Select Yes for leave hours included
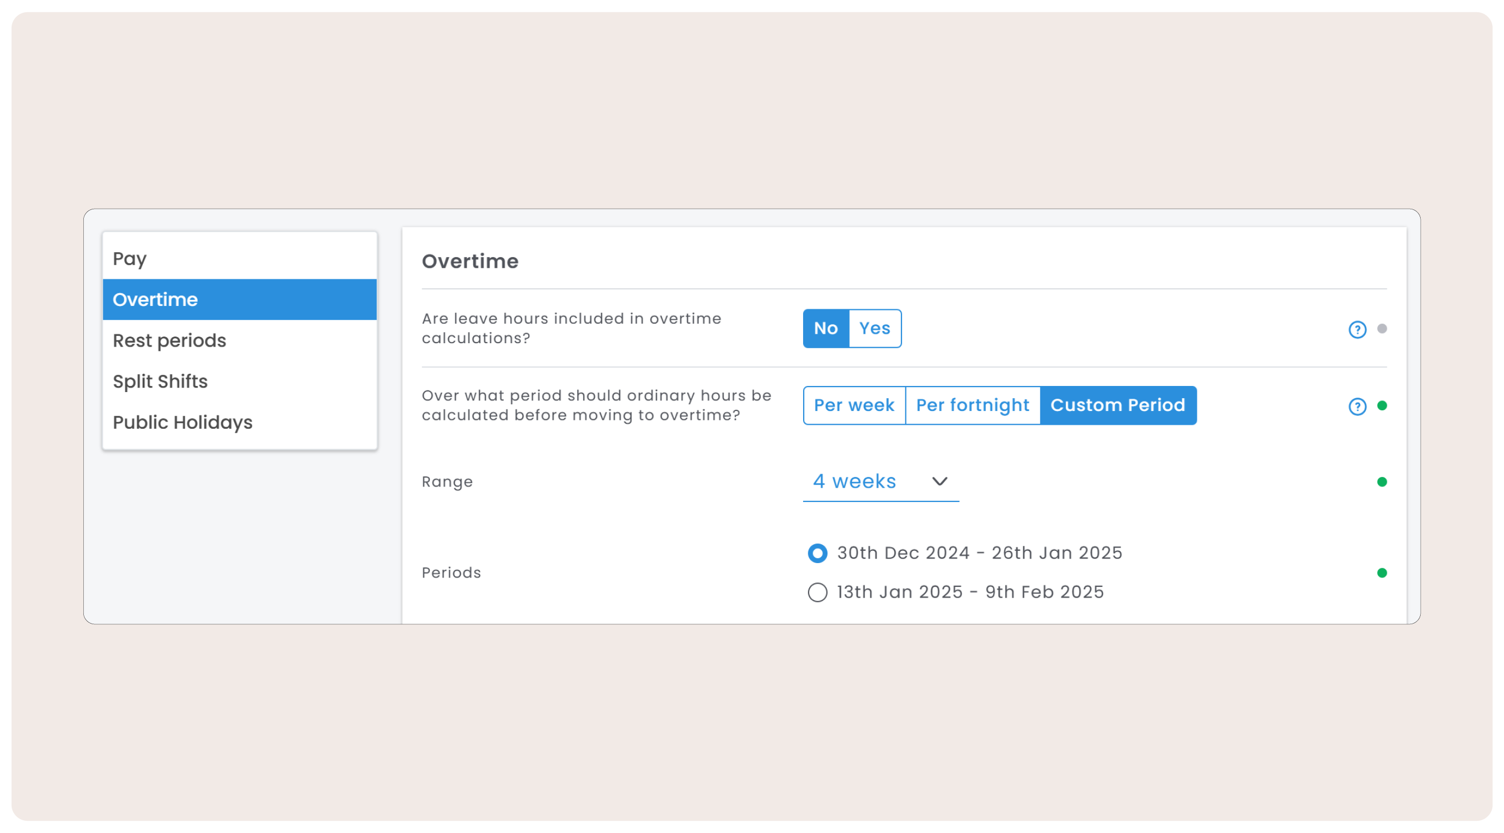1504x833 pixels. [x=874, y=329]
